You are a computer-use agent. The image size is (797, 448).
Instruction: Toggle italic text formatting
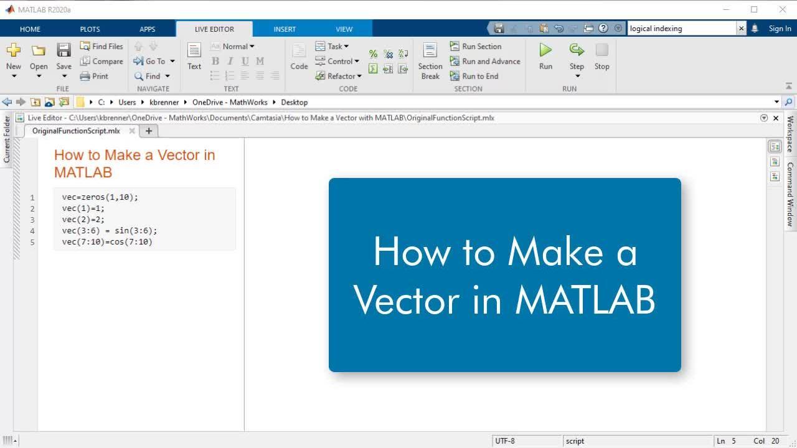[229, 61]
